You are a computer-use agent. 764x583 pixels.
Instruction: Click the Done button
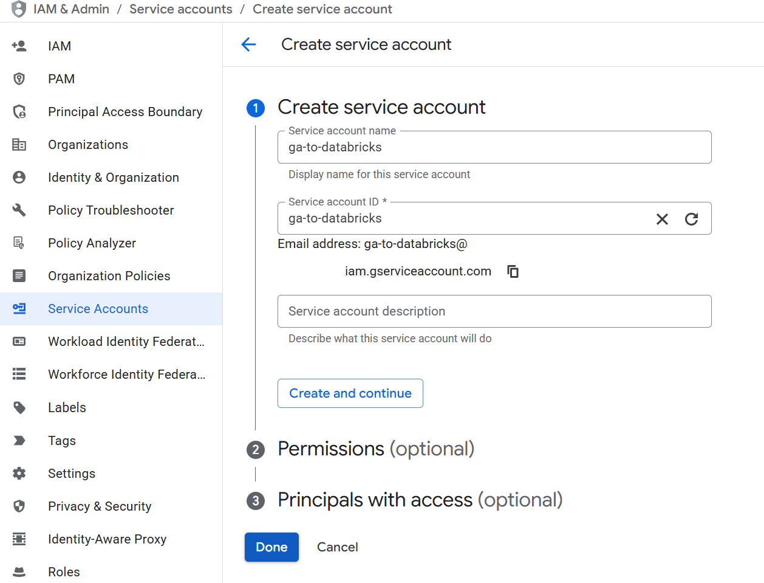point(271,547)
